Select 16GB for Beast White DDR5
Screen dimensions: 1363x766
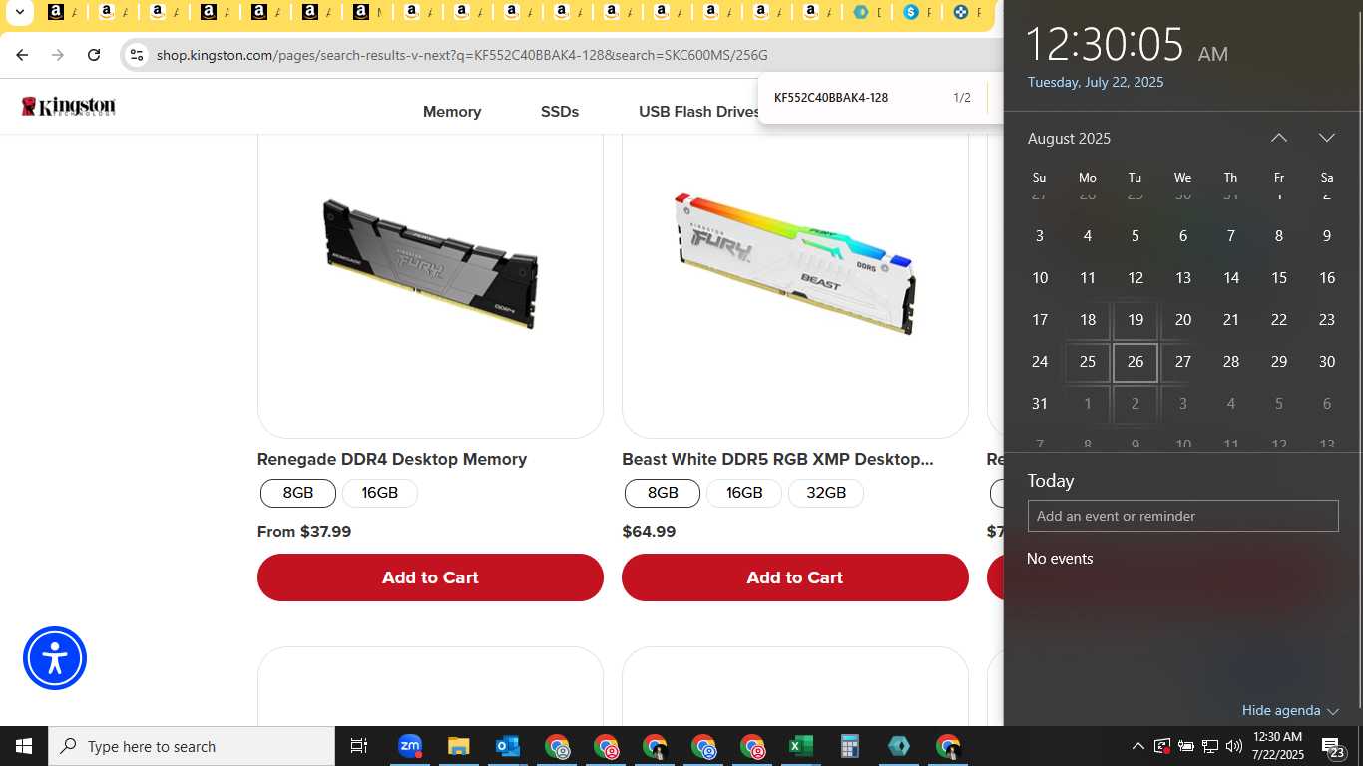click(x=744, y=493)
